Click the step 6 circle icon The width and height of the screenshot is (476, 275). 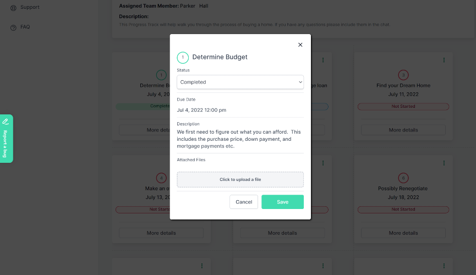tap(403, 178)
